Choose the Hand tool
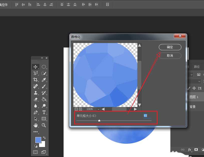 coord(36,125)
